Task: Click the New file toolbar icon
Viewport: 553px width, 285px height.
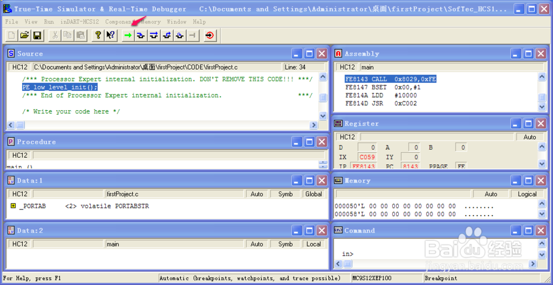Action: coord(12,35)
